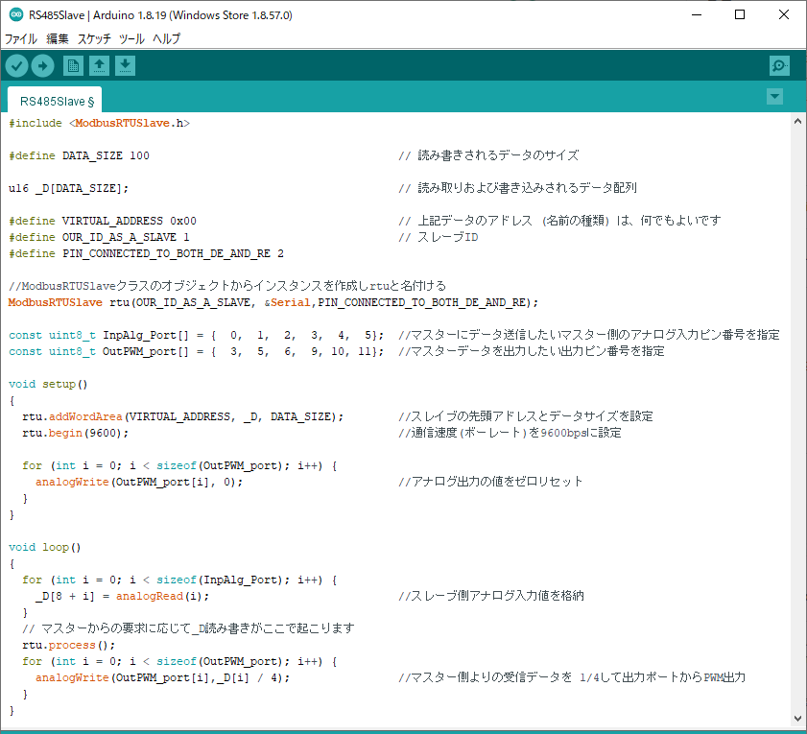Open the 編集 menu
Screen dimensions: 807x734
[x=58, y=39]
